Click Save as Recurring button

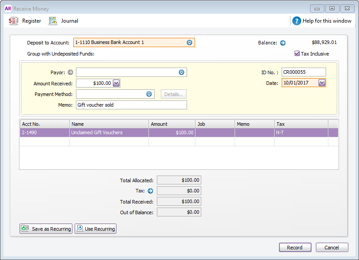point(46,229)
